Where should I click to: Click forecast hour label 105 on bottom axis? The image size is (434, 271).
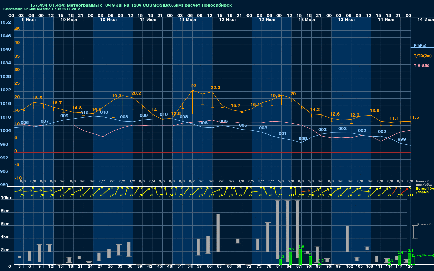(x=359, y=267)
